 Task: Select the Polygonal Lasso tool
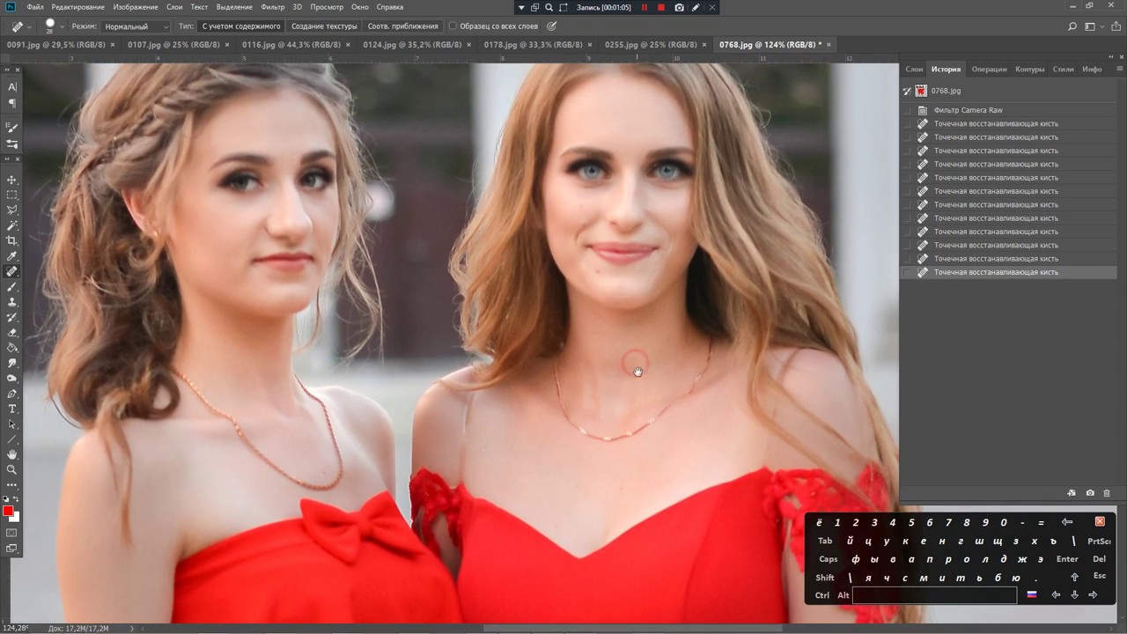12,210
